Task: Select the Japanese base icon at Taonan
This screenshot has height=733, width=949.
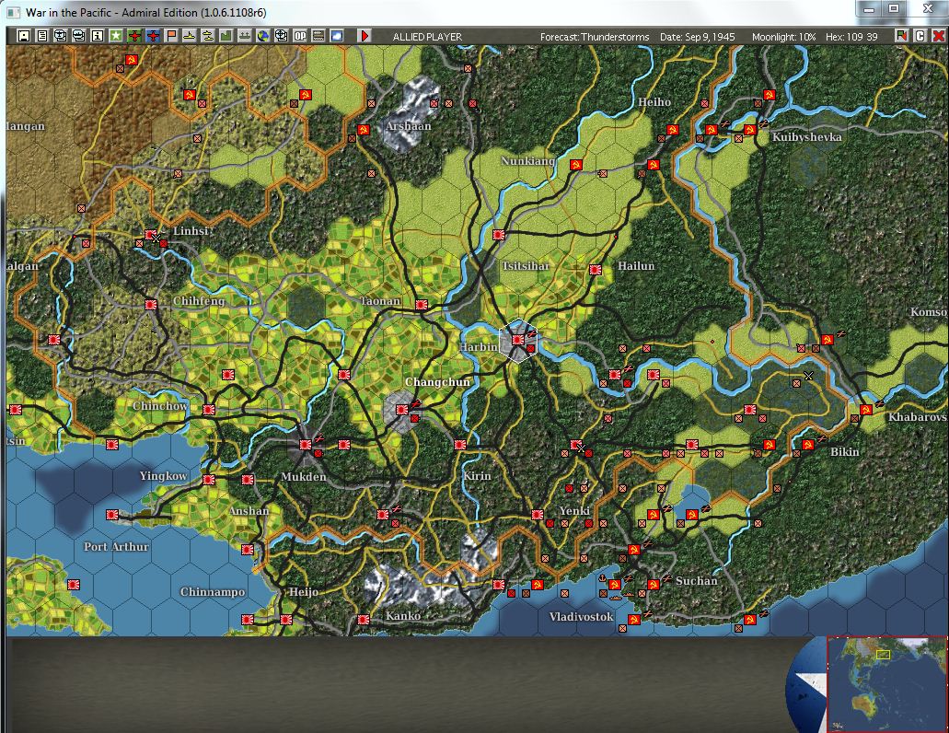Action: tap(422, 305)
